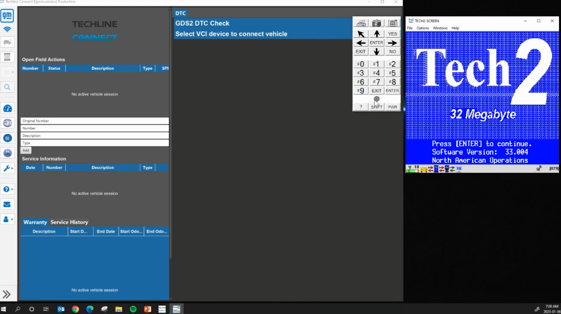Focus the Original Number input field
This screenshot has height=314, width=561.
pyautogui.click(x=94, y=121)
